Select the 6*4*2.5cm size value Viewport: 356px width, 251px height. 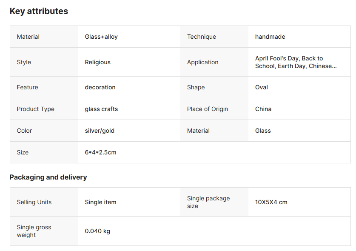100,152
